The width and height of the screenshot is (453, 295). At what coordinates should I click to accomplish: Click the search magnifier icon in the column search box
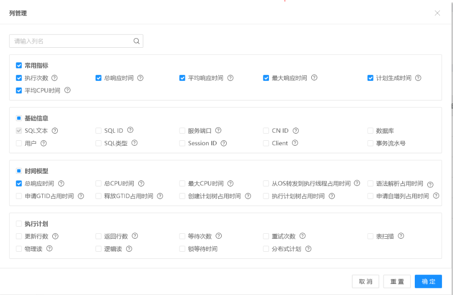pyautogui.click(x=136, y=41)
